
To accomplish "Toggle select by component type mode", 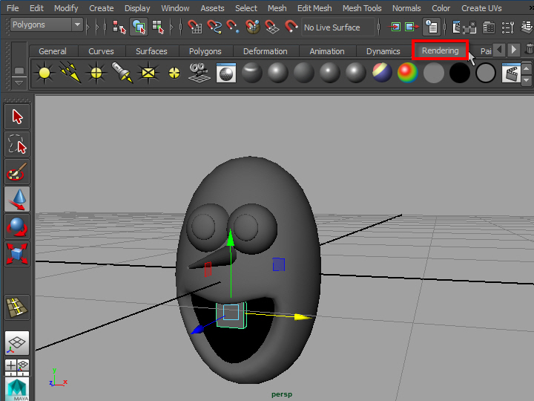I will coord(157,27).
